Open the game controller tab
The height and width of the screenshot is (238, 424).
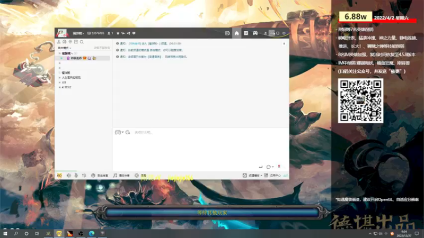[x=255, y=33]
